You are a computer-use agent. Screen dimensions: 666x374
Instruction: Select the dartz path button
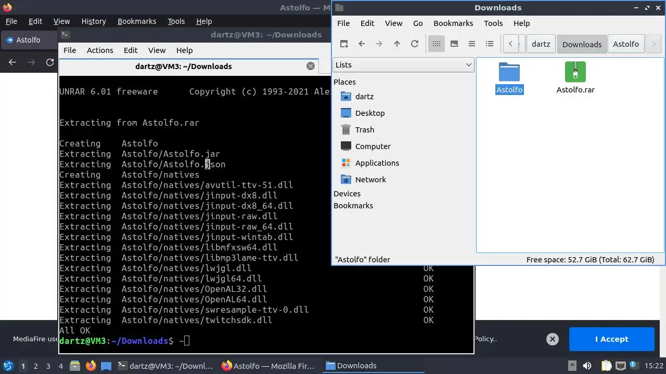pyautogui.click(x=541, y=44)
